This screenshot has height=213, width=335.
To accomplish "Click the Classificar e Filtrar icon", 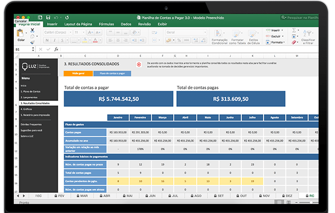I will click(x=307, y=34).
